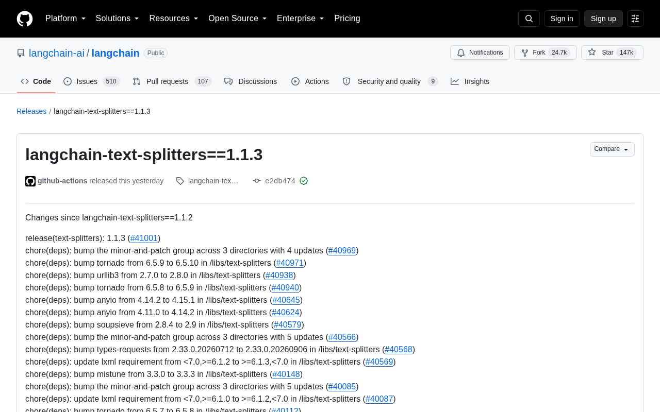Open pull request #40568
This screenshot has width=660, height=412.
point(399,350)
